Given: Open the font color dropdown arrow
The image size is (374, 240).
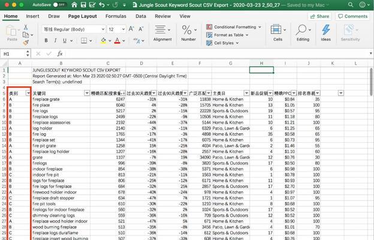Looking at the screenshot, I should click(124, 41).
